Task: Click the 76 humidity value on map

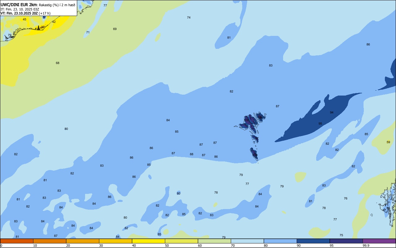Action: [x=346, y=199]
